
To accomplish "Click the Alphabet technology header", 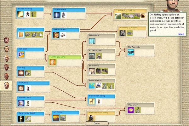I will pos(31,49).
